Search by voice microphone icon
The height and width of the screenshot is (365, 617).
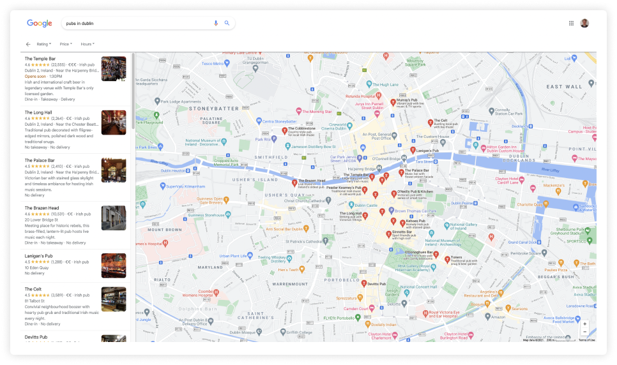216,23
